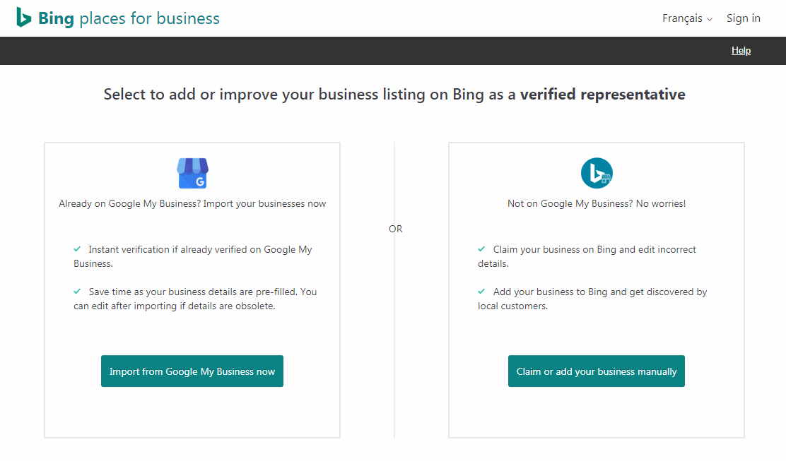Click checkmark next to Add your business text
The height and width of the screenshot is (461, 786).
point(481,292)
